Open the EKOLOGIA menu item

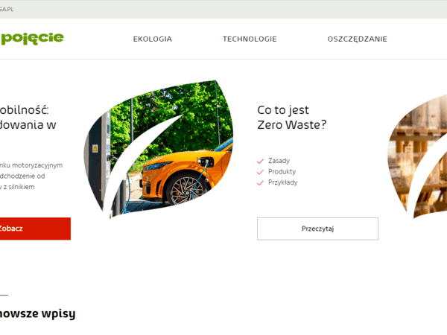coord(153,39)
